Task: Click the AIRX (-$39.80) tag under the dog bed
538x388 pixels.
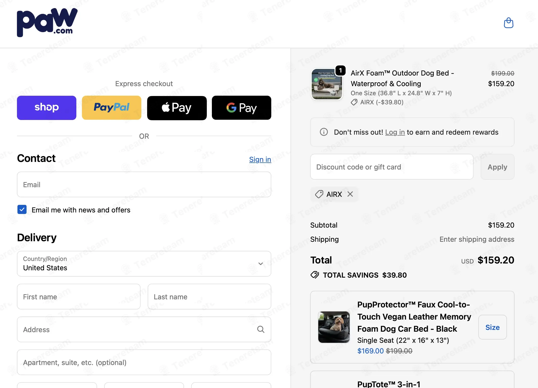Action: (x=377, y=102)
